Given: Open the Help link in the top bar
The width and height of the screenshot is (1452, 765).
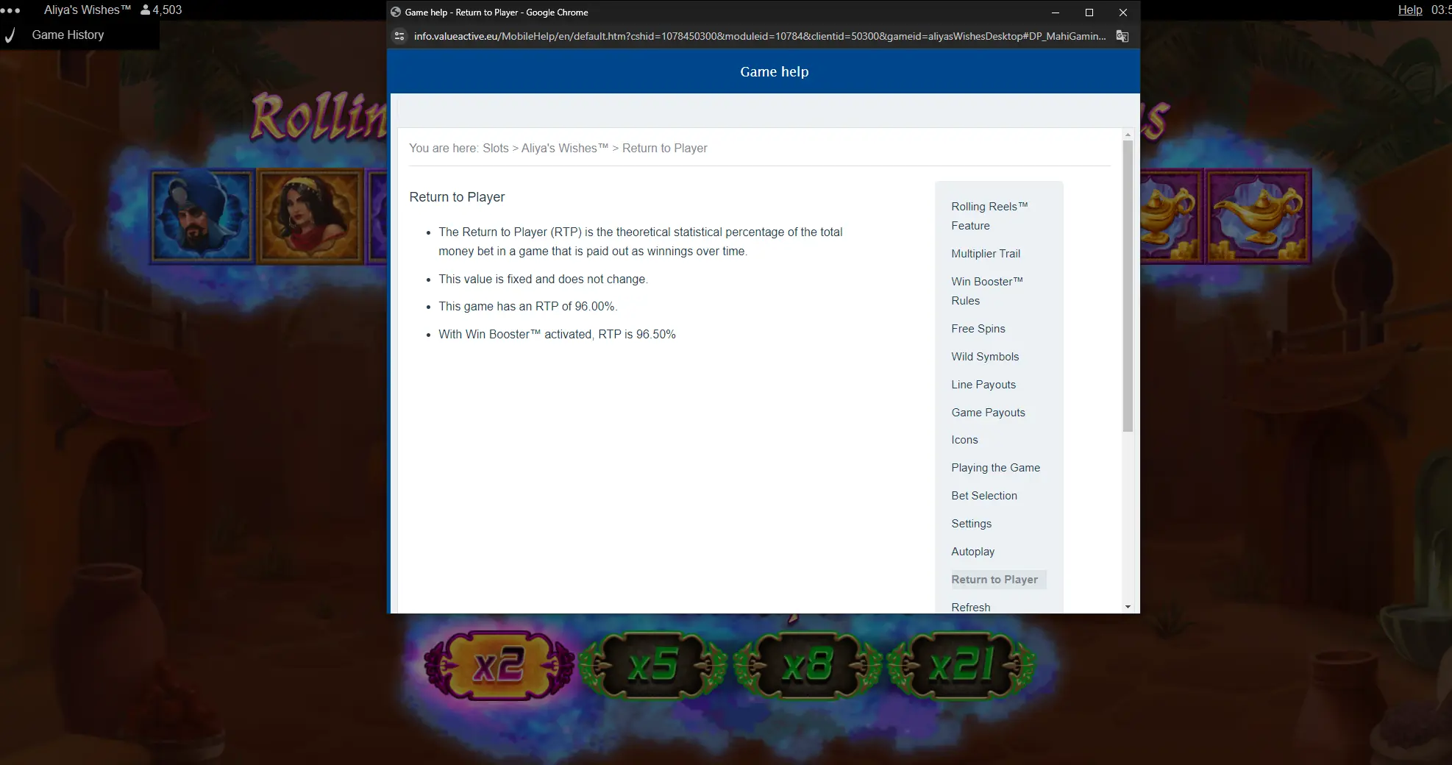Looking at the screenshot, I should point(1409,10).
